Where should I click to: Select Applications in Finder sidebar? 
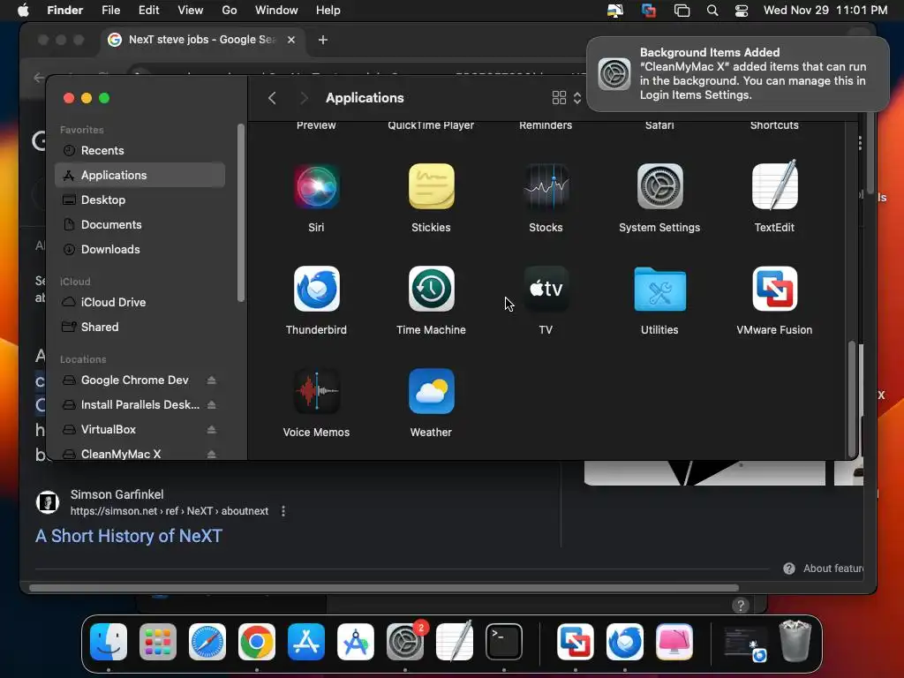(140, 176)
